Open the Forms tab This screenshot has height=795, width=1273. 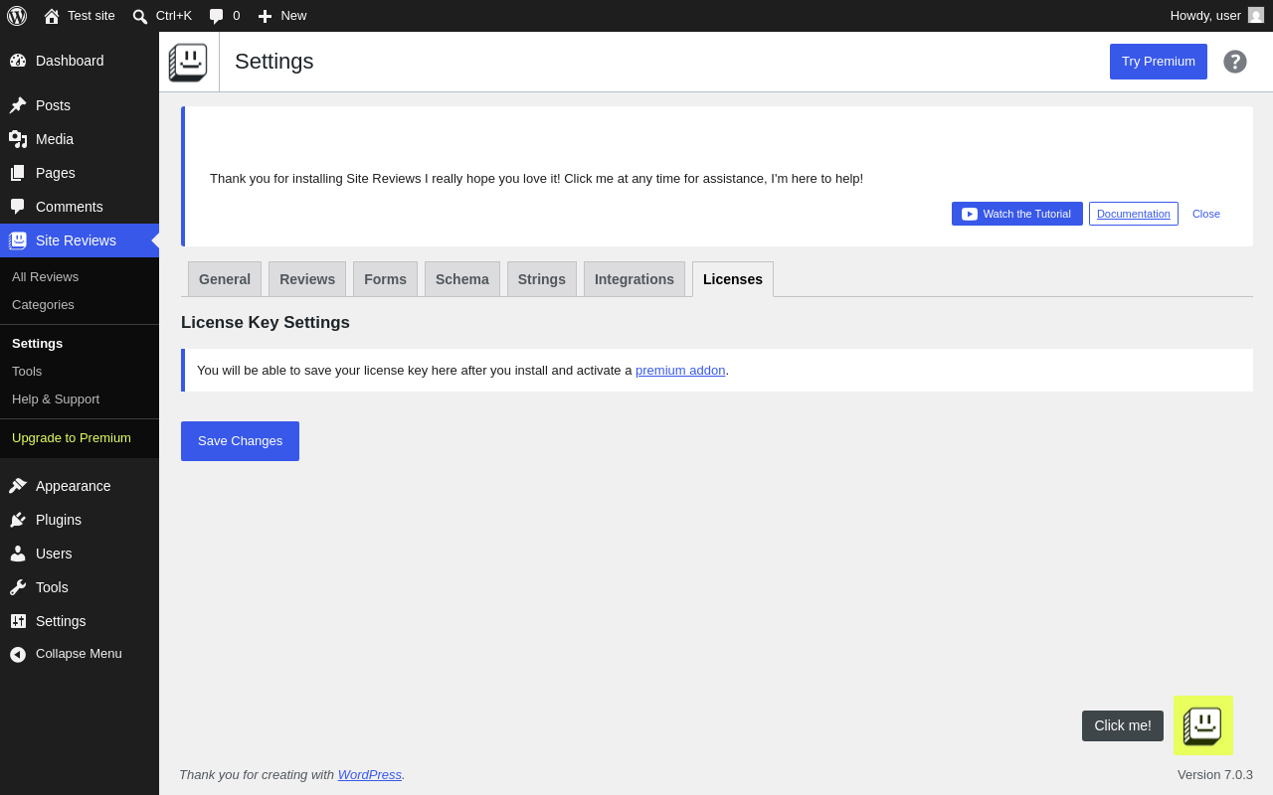pos(385,279)
